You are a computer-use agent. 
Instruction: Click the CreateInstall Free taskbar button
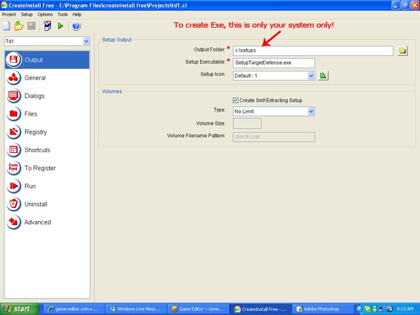[261, 309]
